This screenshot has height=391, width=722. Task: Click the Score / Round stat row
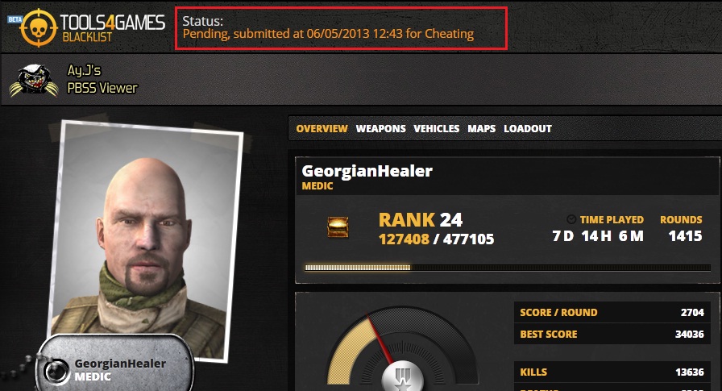point(612,312)
